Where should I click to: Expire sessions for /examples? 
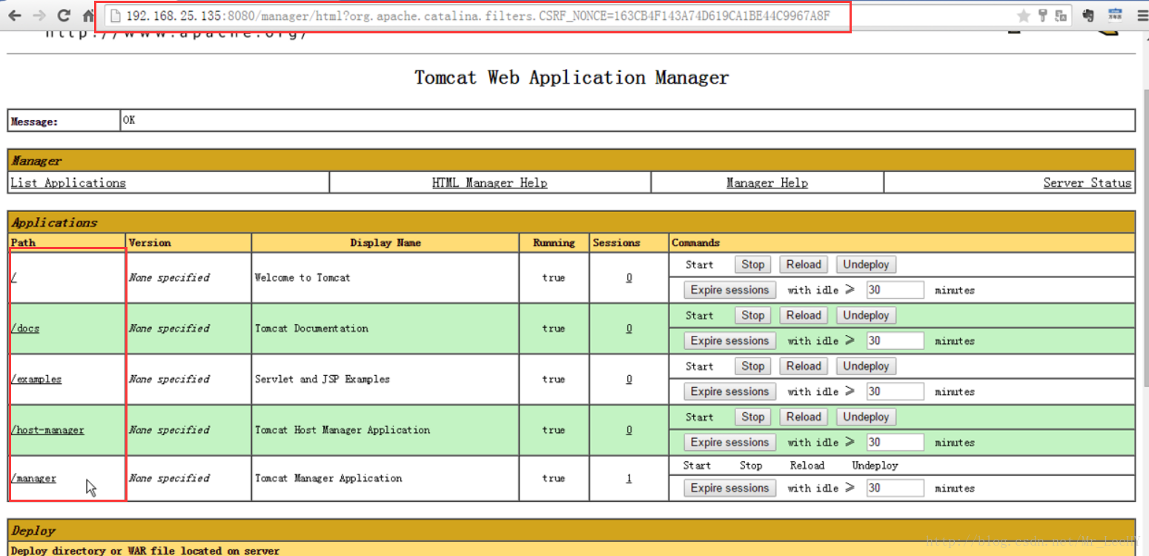(729, 391)
